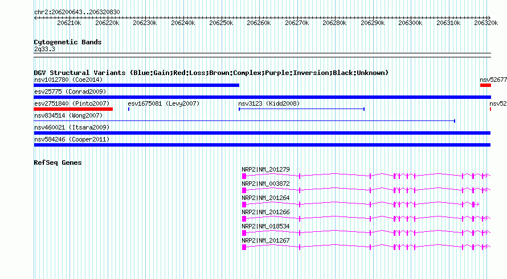Open the esv1675081 (Levy2007) label
This screenshot has height=279, width=507.
coord(163,103)
